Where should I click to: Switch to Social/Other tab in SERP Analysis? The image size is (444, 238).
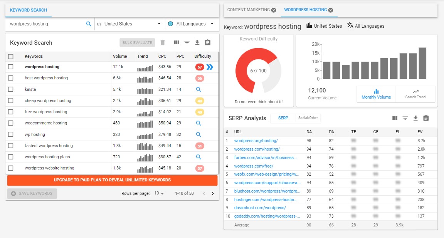point(308,118)
